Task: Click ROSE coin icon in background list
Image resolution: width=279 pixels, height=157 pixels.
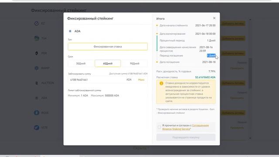Action: coord(37,113)
